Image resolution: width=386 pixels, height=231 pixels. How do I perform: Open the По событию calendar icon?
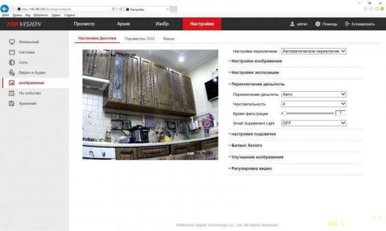click(11, 93)
